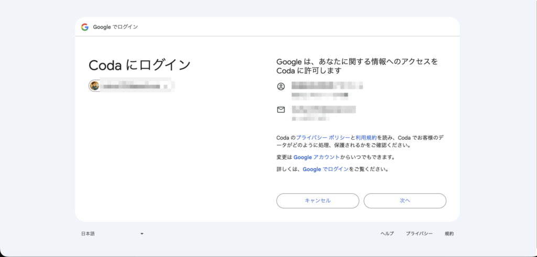537x257 pixels.
Task: Click the キャンセル button
Action: pos(318,200)
